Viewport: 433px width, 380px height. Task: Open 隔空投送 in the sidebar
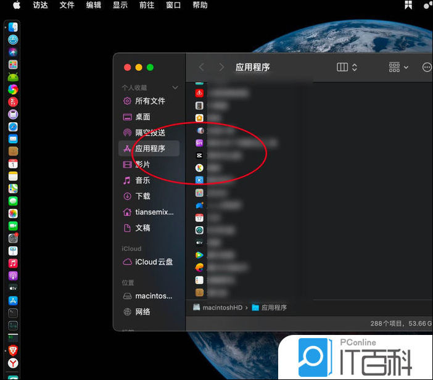coord(149,133)
